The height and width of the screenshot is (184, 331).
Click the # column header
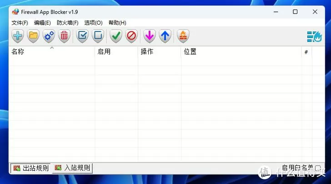307,51
